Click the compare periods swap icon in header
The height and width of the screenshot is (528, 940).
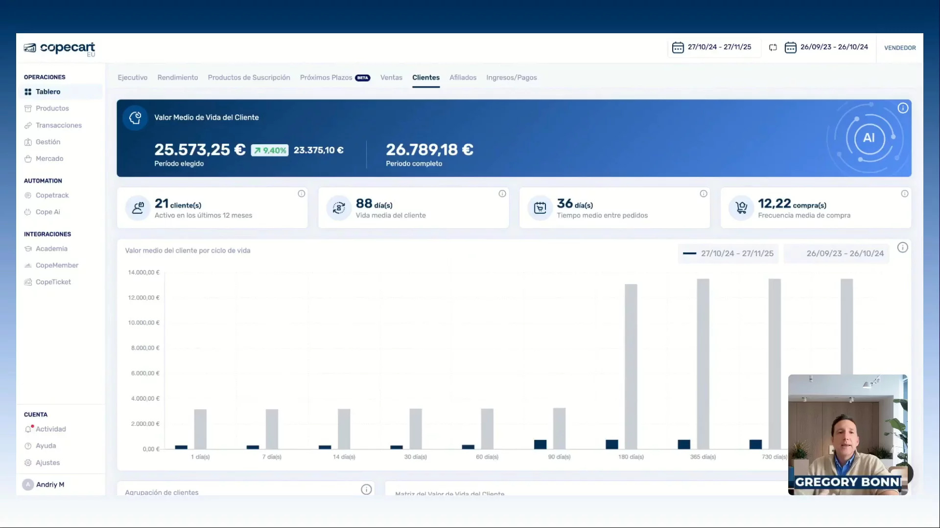[x=773, y=47]
